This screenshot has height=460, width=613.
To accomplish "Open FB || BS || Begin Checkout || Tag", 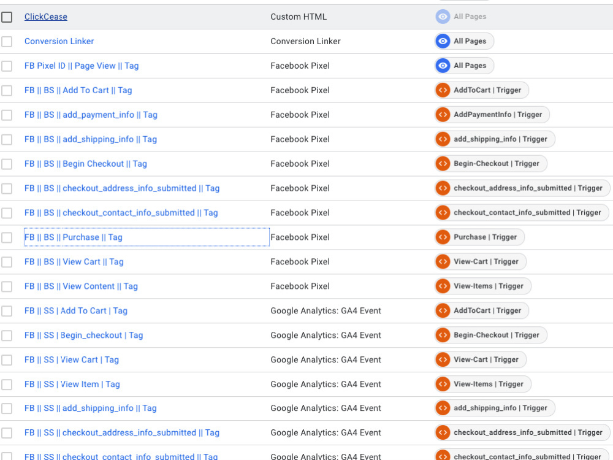I will coord(86,164).
